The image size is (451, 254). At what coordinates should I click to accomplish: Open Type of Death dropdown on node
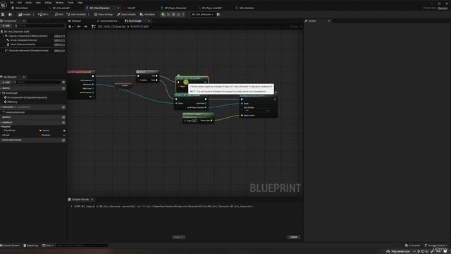click(x=257, y=111)
